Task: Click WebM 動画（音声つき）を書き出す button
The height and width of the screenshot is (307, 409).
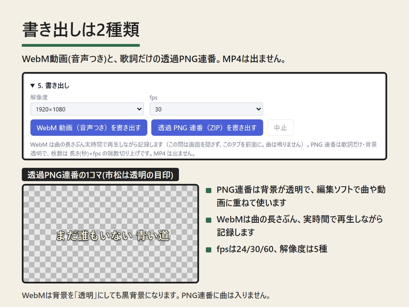Action: click(x=89, y=128)
